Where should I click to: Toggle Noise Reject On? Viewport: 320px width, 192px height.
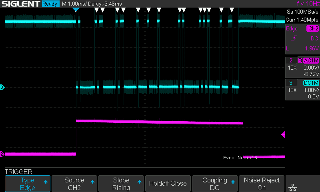(262, 184)
